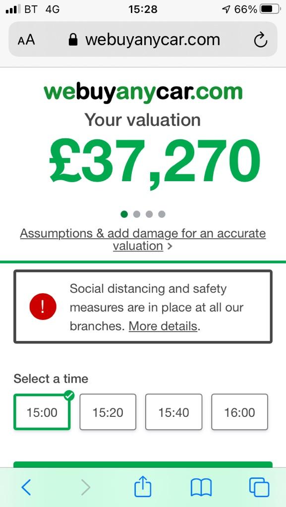Viewport: 286px width, 507px height.
Task: Tap the green button below time slots
Action: [143, 464]
